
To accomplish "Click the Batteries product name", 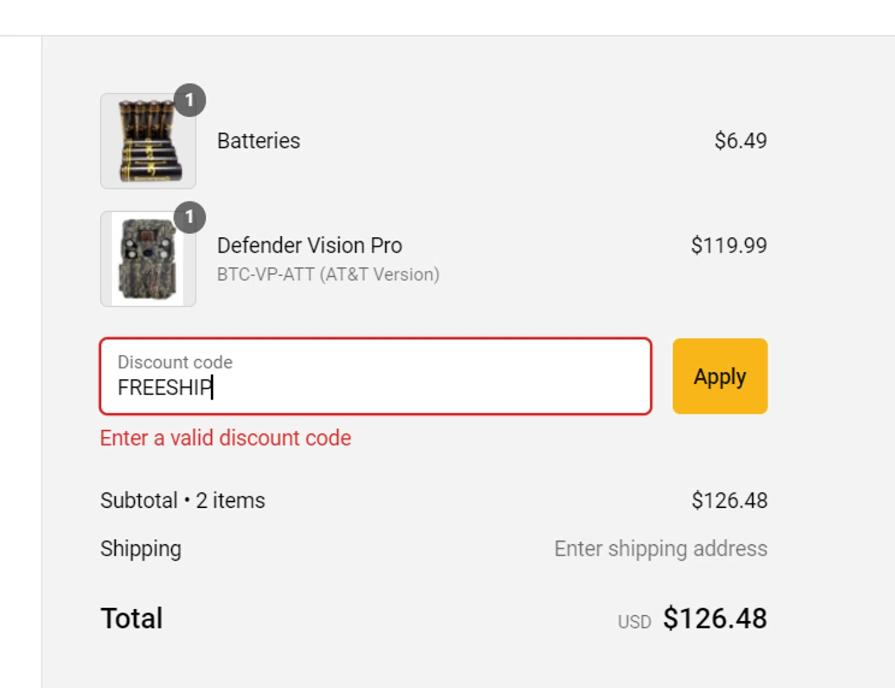I will tap(258, 141).
